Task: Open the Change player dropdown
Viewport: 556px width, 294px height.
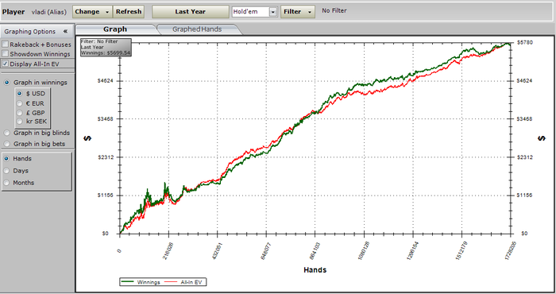Action: (92, 12)
